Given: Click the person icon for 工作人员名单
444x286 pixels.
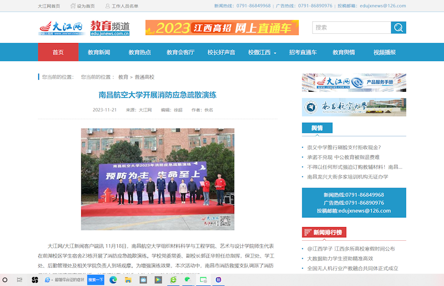Looking at the screenshot, I should tap(107, 6).
